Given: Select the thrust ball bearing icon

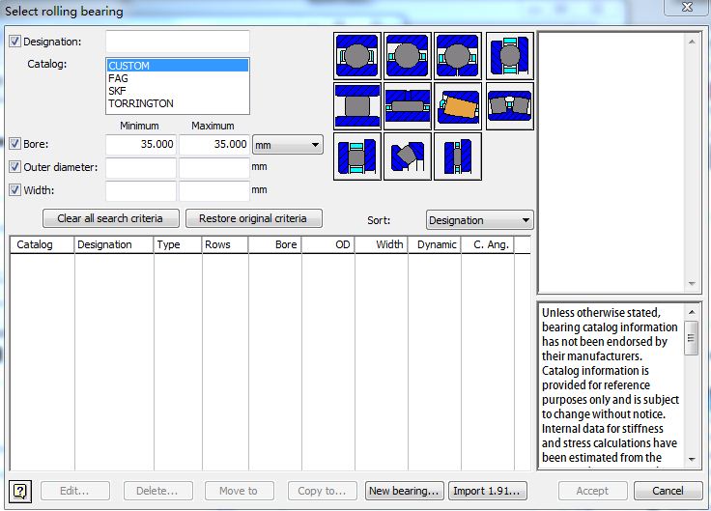Looking at the screenshot, I should tap(510, 56).
